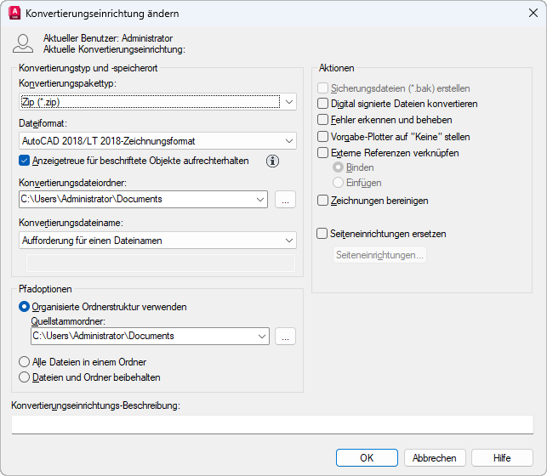Check Zeichnungen bereinigen option
Viewport: 547px width, 476px height.
click(322, 201)
